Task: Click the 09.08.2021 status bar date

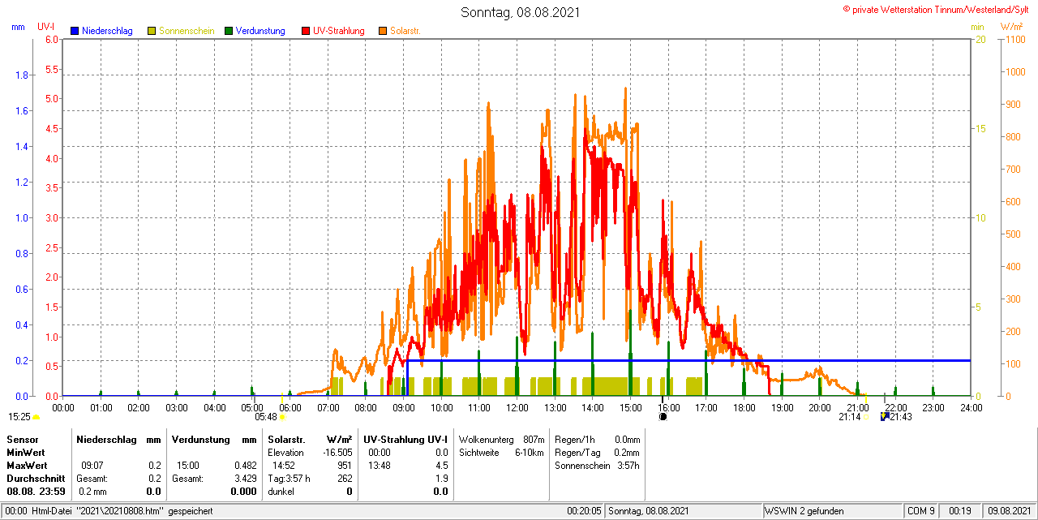Action: (x=1008, y=511)
